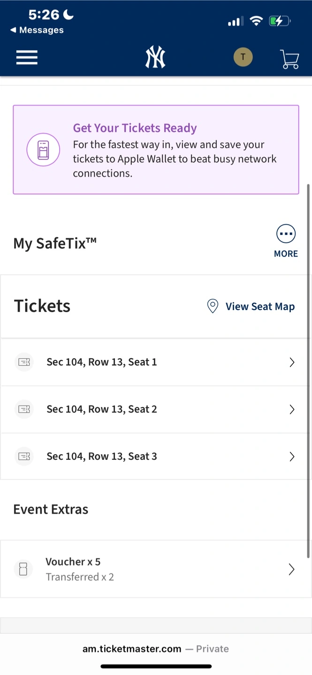Click the View Seat Map link
The width and height of the screenshot is (312, 675).
(x=260, y=307)
